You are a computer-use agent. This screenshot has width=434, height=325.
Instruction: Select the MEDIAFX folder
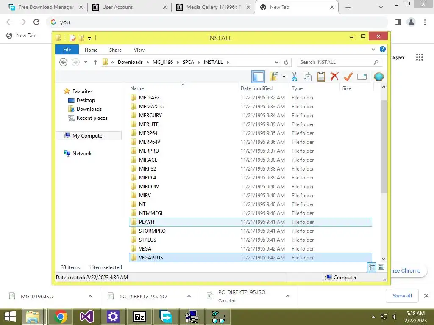point(250,98)
